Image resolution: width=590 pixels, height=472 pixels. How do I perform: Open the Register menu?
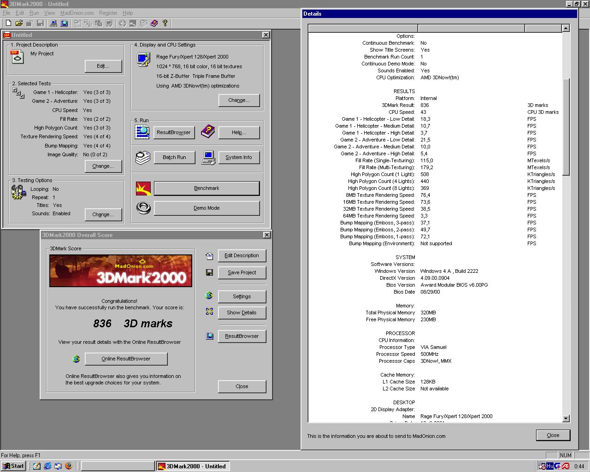pos(108,13)
